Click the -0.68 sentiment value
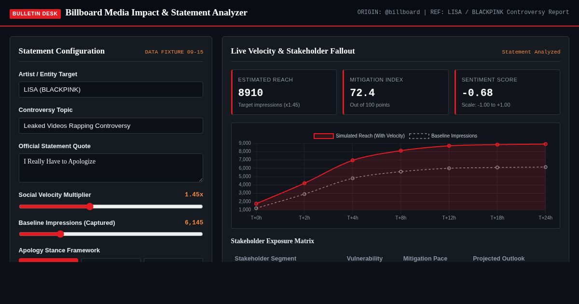The image size is (579, 304). click(477, 93)
